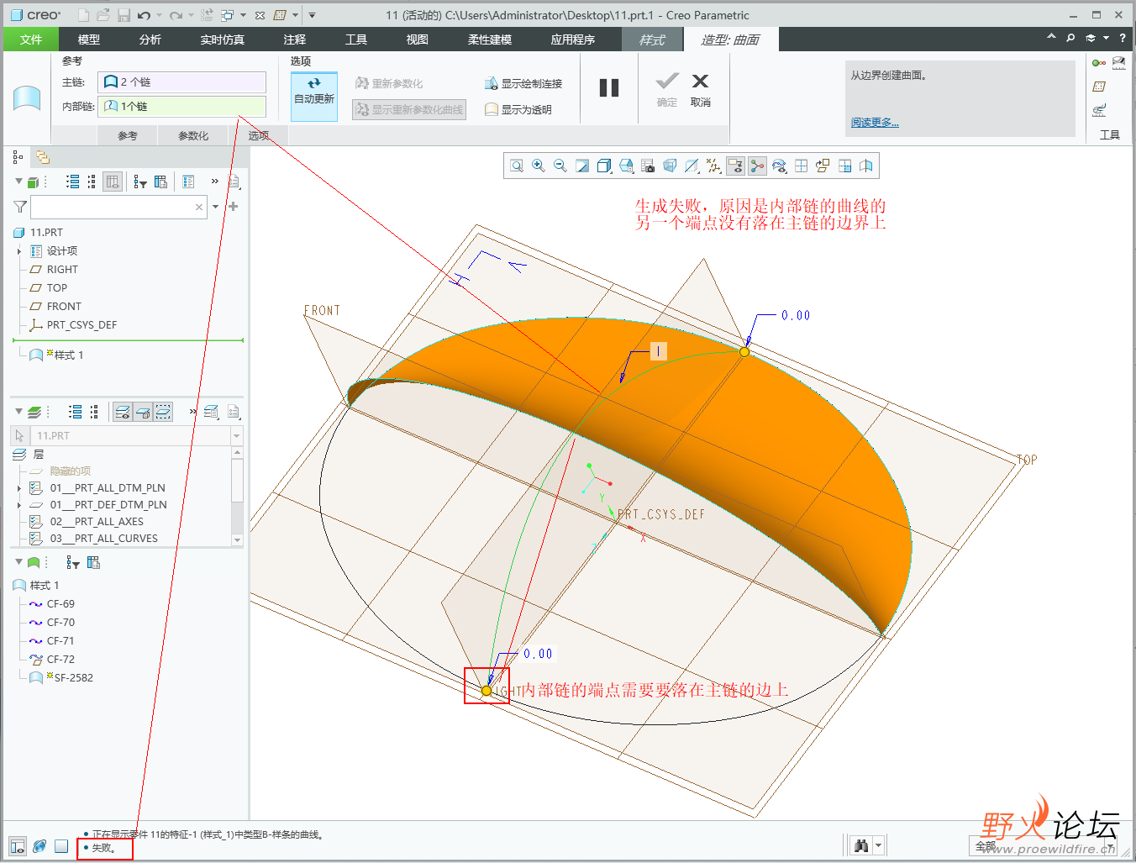
Task: Click the set active plane orientation icon
Action: click(x=823, y=166)
